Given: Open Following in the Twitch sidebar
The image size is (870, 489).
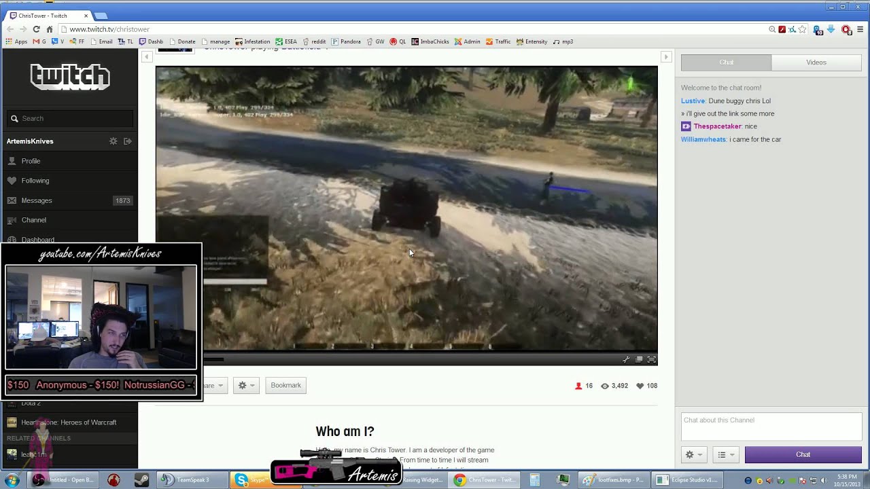Looking at the screenshot, I should coord(69,181).
